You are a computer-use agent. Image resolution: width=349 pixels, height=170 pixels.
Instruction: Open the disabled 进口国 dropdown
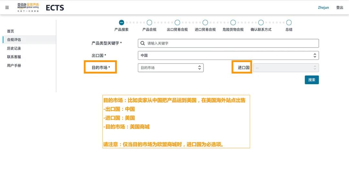coord(286,68)
